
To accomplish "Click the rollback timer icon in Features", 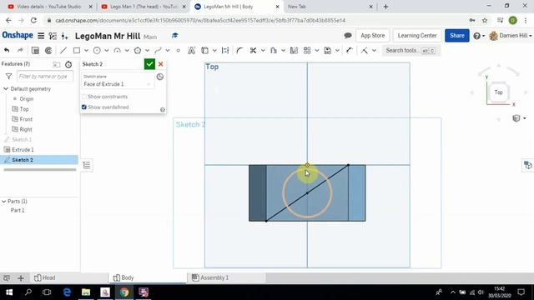I will 68,64.
